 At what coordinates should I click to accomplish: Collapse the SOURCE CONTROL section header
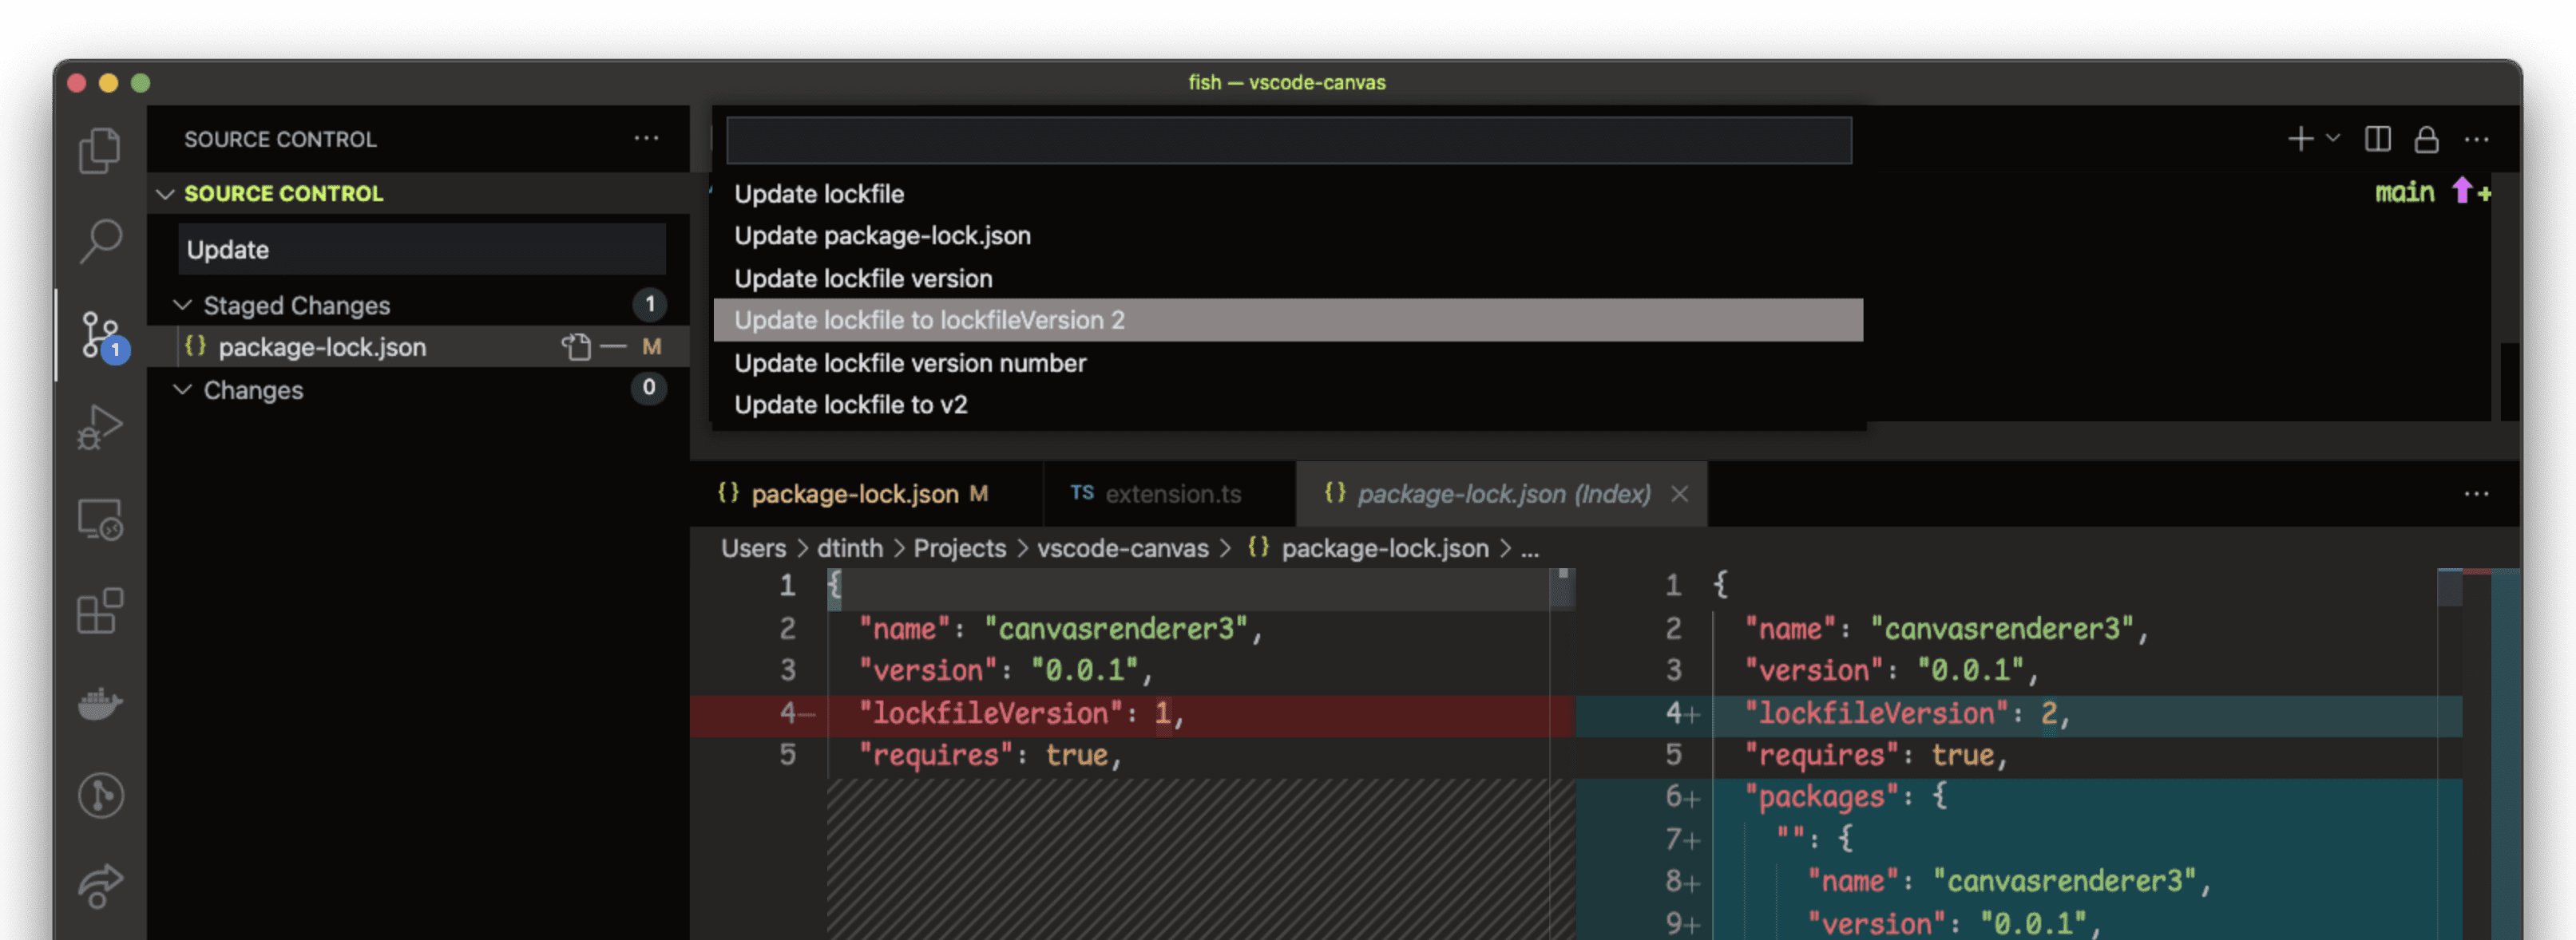pyautogui.click(x=166, y=194)
